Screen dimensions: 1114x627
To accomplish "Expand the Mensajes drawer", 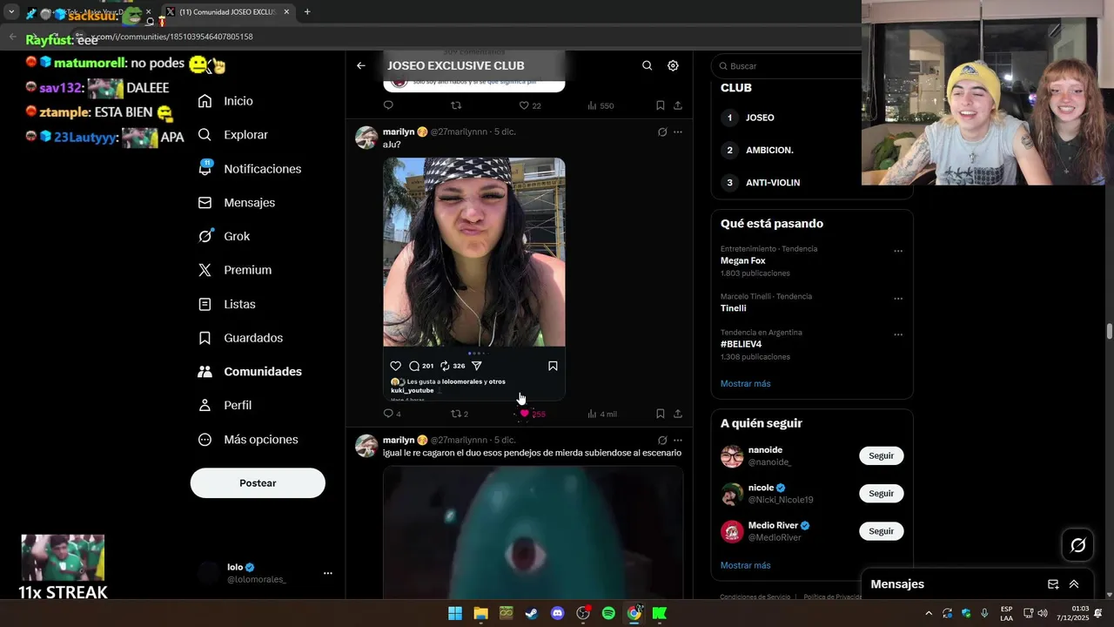I will [x=1074, y=584].
